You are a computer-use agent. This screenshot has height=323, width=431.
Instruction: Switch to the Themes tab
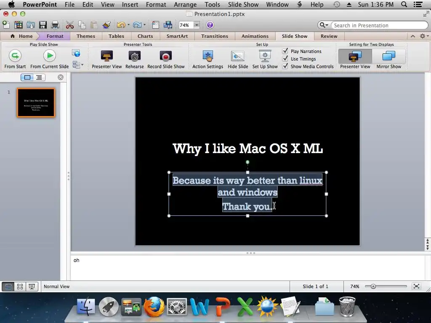point(86,36)
